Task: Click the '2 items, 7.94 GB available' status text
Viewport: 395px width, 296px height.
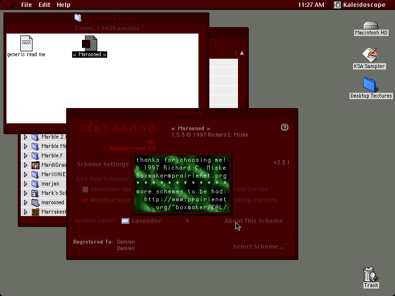Action: (x=107, y=28)
